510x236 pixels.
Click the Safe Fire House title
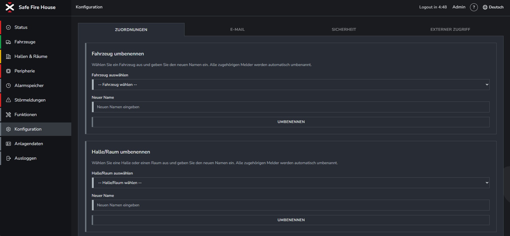[37, 7]
